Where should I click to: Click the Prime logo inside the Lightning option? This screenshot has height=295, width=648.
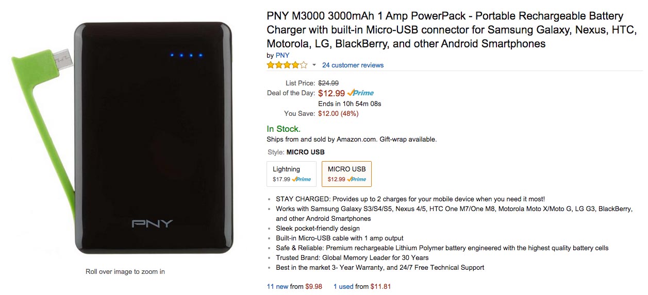coord(302,179)
